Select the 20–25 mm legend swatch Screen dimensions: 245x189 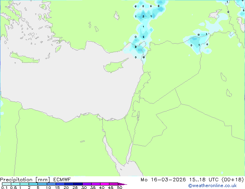pos(69,184)
